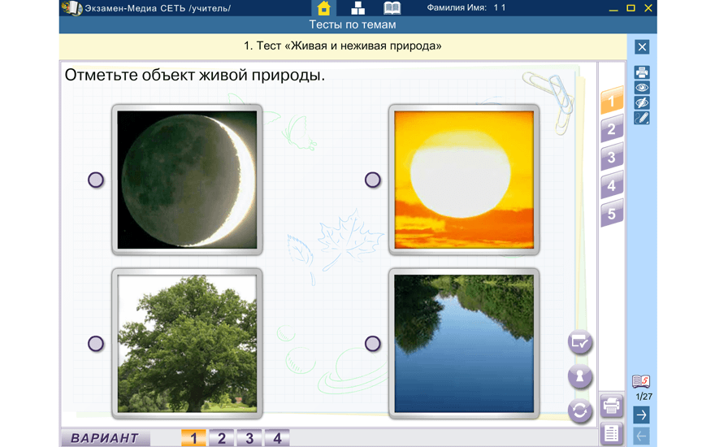Click the Экзамен-Медиа app logo
The image size is (715, 447).
click(x=71, y=8)
